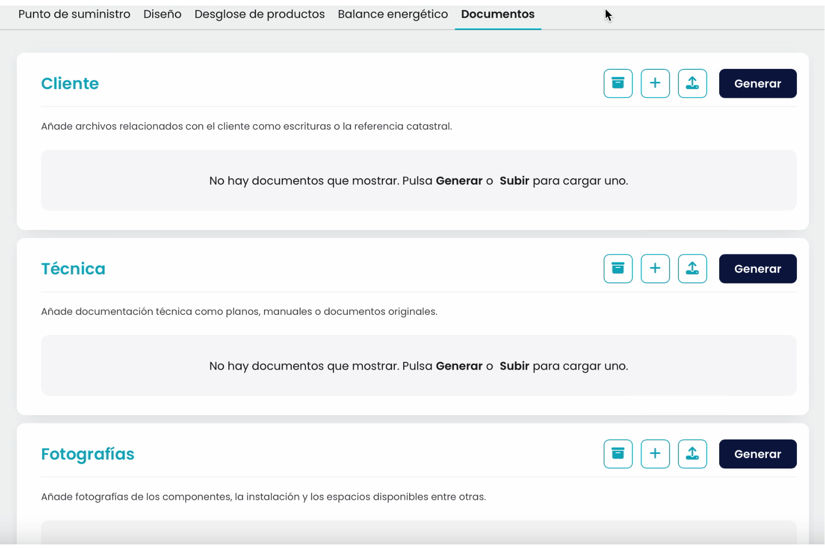Click the plus icon in Fotografías section

click(x=655, y=454)
